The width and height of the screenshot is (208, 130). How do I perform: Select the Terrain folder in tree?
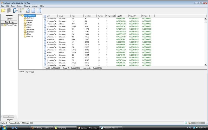30,23
